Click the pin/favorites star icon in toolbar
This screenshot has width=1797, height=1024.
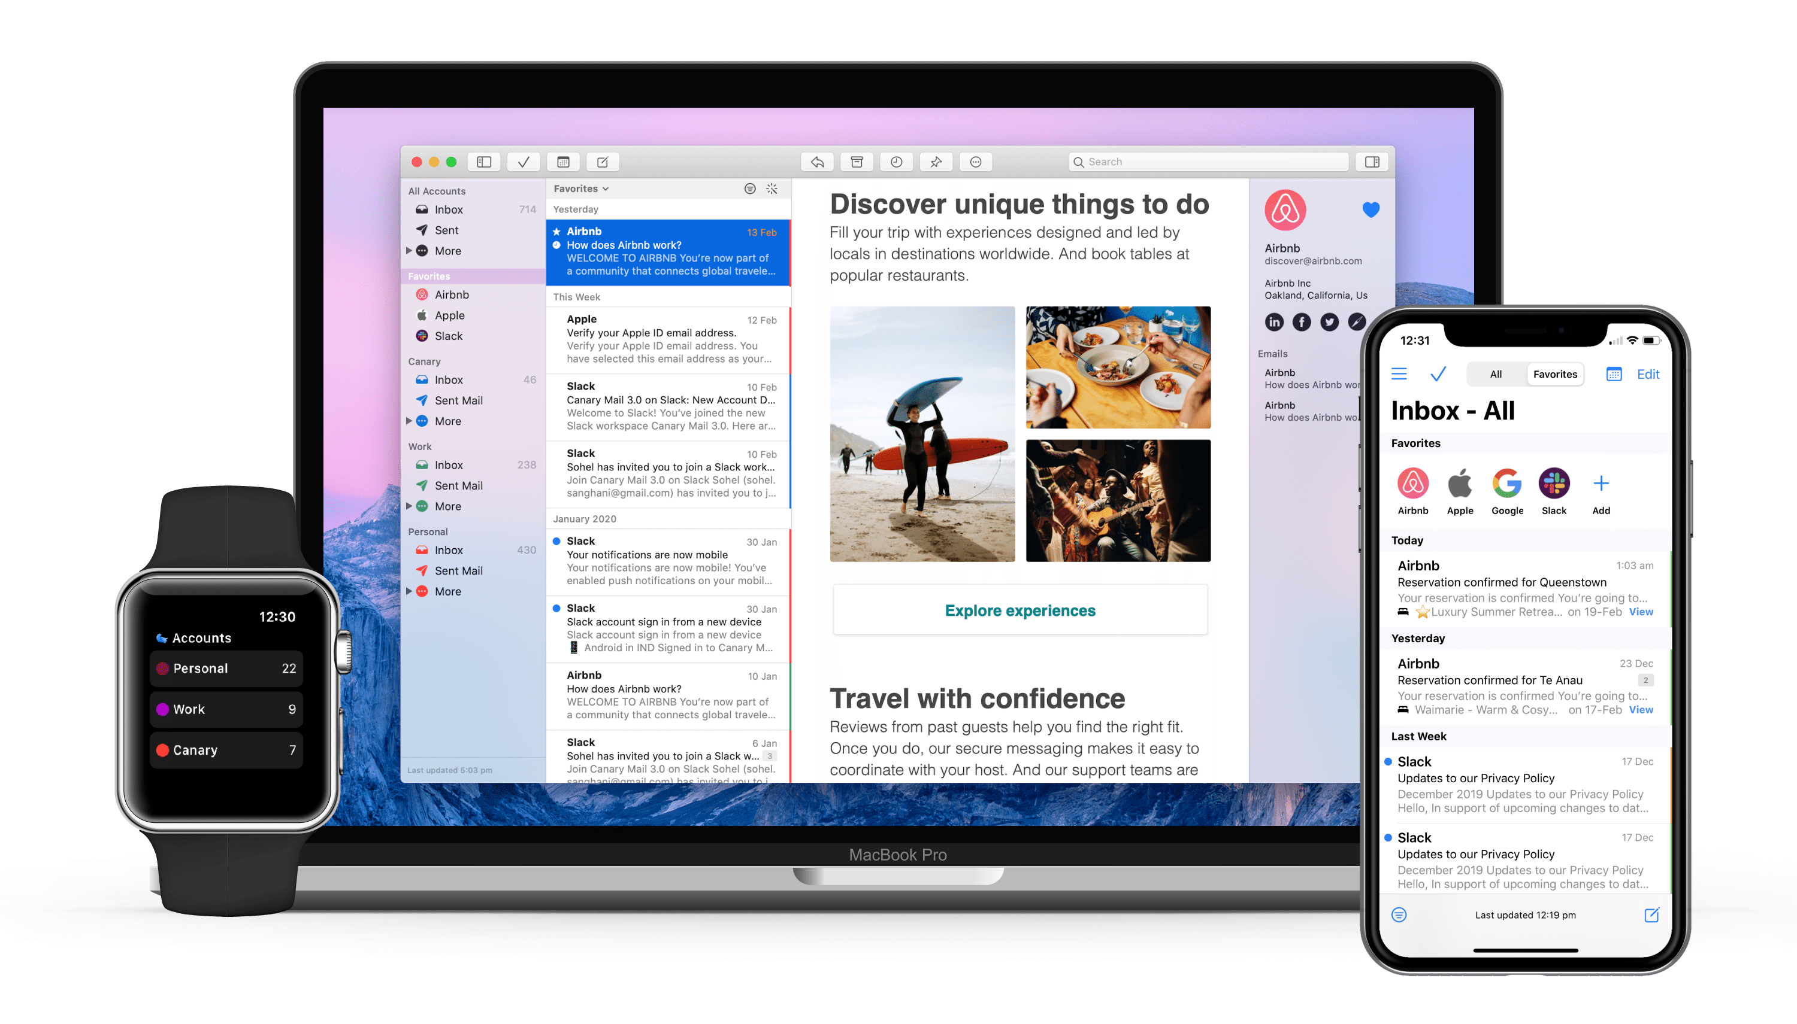pos(936,162)
